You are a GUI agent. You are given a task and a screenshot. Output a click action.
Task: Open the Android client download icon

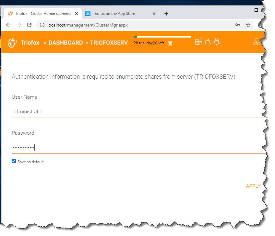[217, 42]
